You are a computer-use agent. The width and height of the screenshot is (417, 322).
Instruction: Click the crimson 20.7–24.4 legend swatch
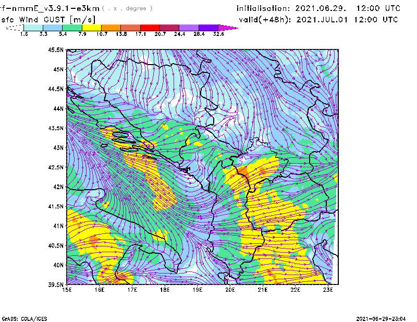169,28
